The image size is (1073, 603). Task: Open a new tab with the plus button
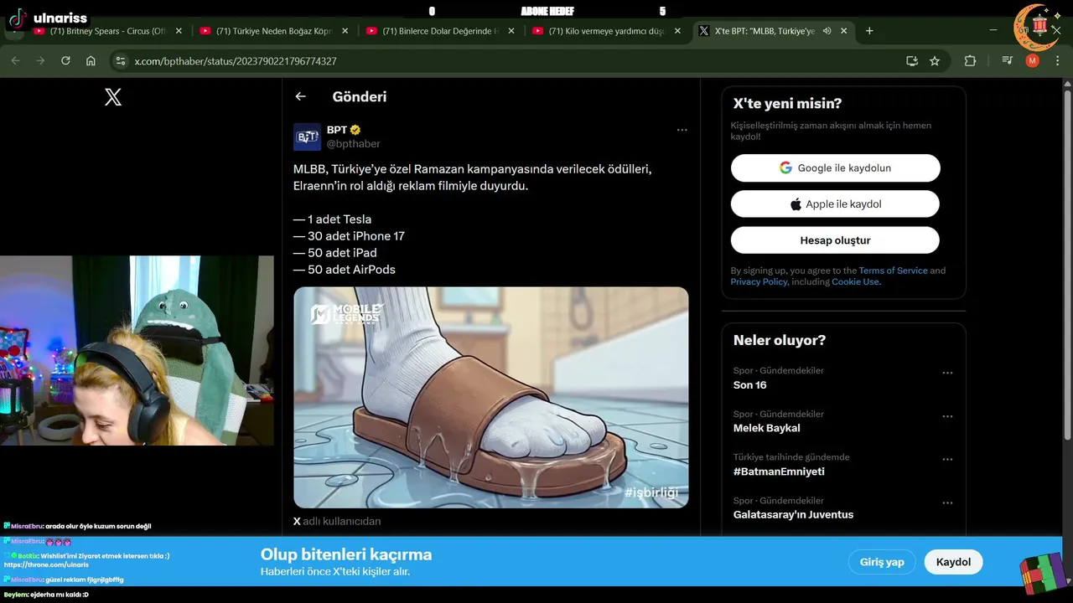tap(869, 31)
